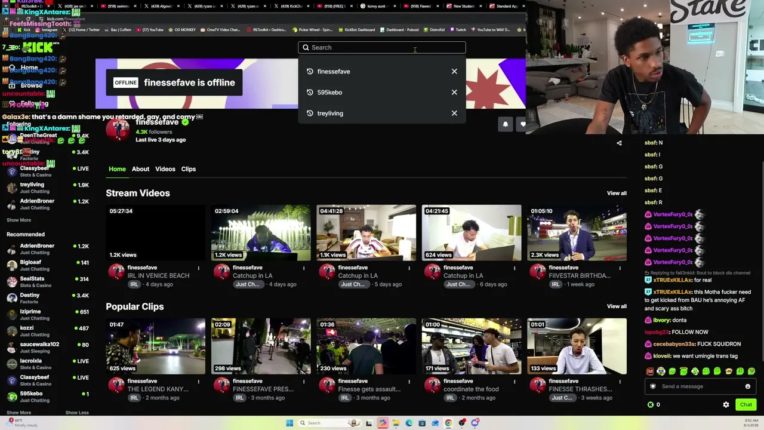Open options menu for 04:41:28 Catchup video
The width and height of the screenshot is (764, 430).
coord(409,268)
